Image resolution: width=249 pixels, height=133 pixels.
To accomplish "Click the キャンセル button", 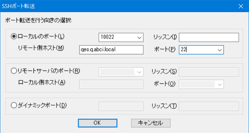I will pos(151,123).
